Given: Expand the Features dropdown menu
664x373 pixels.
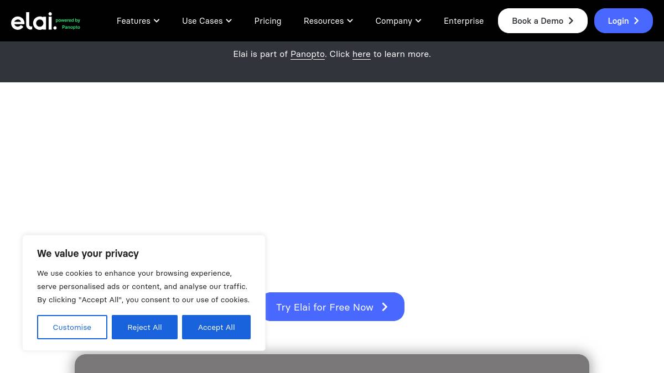Looking at the screenshot, I should 138,21.
